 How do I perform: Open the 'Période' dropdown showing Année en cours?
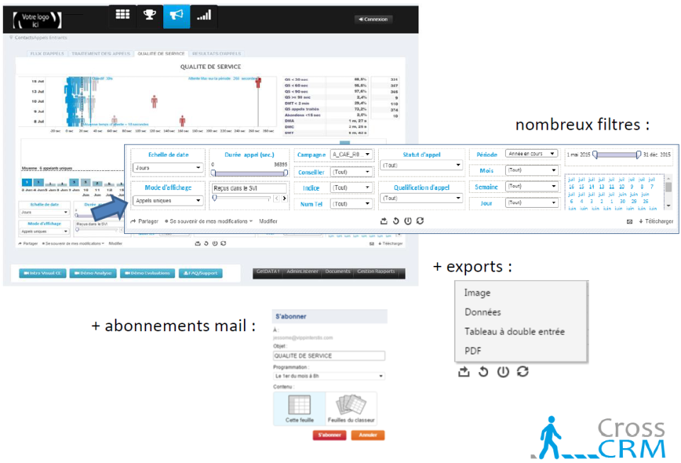pyautogui.click(x=531, y=153)
